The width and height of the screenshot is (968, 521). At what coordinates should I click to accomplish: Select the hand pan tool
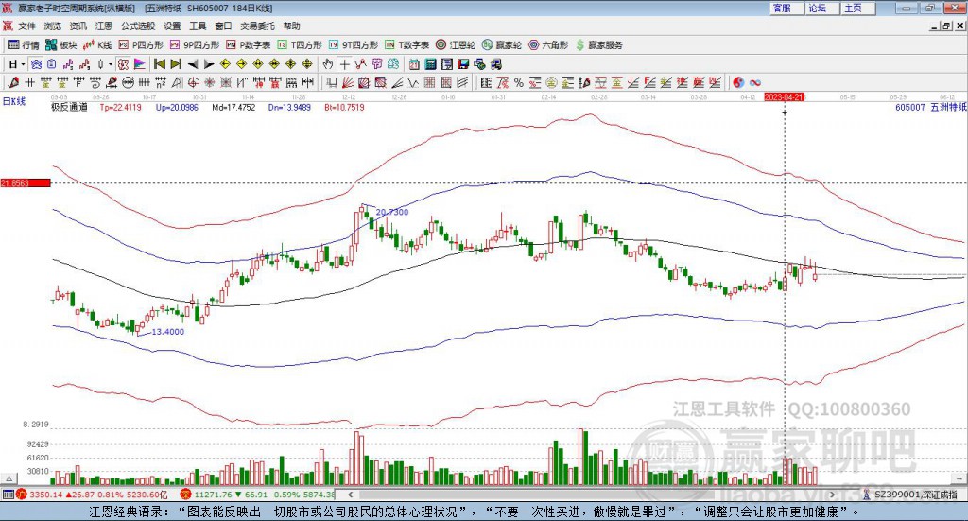tap(327, 63)
